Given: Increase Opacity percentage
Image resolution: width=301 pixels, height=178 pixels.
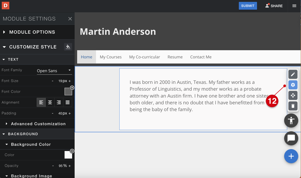Looking at the screenshot, I should [x=70, y=166].
